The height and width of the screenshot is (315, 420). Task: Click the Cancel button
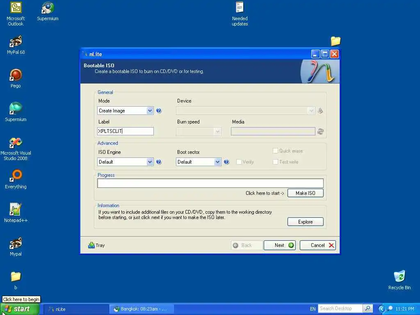click(318, 245)
